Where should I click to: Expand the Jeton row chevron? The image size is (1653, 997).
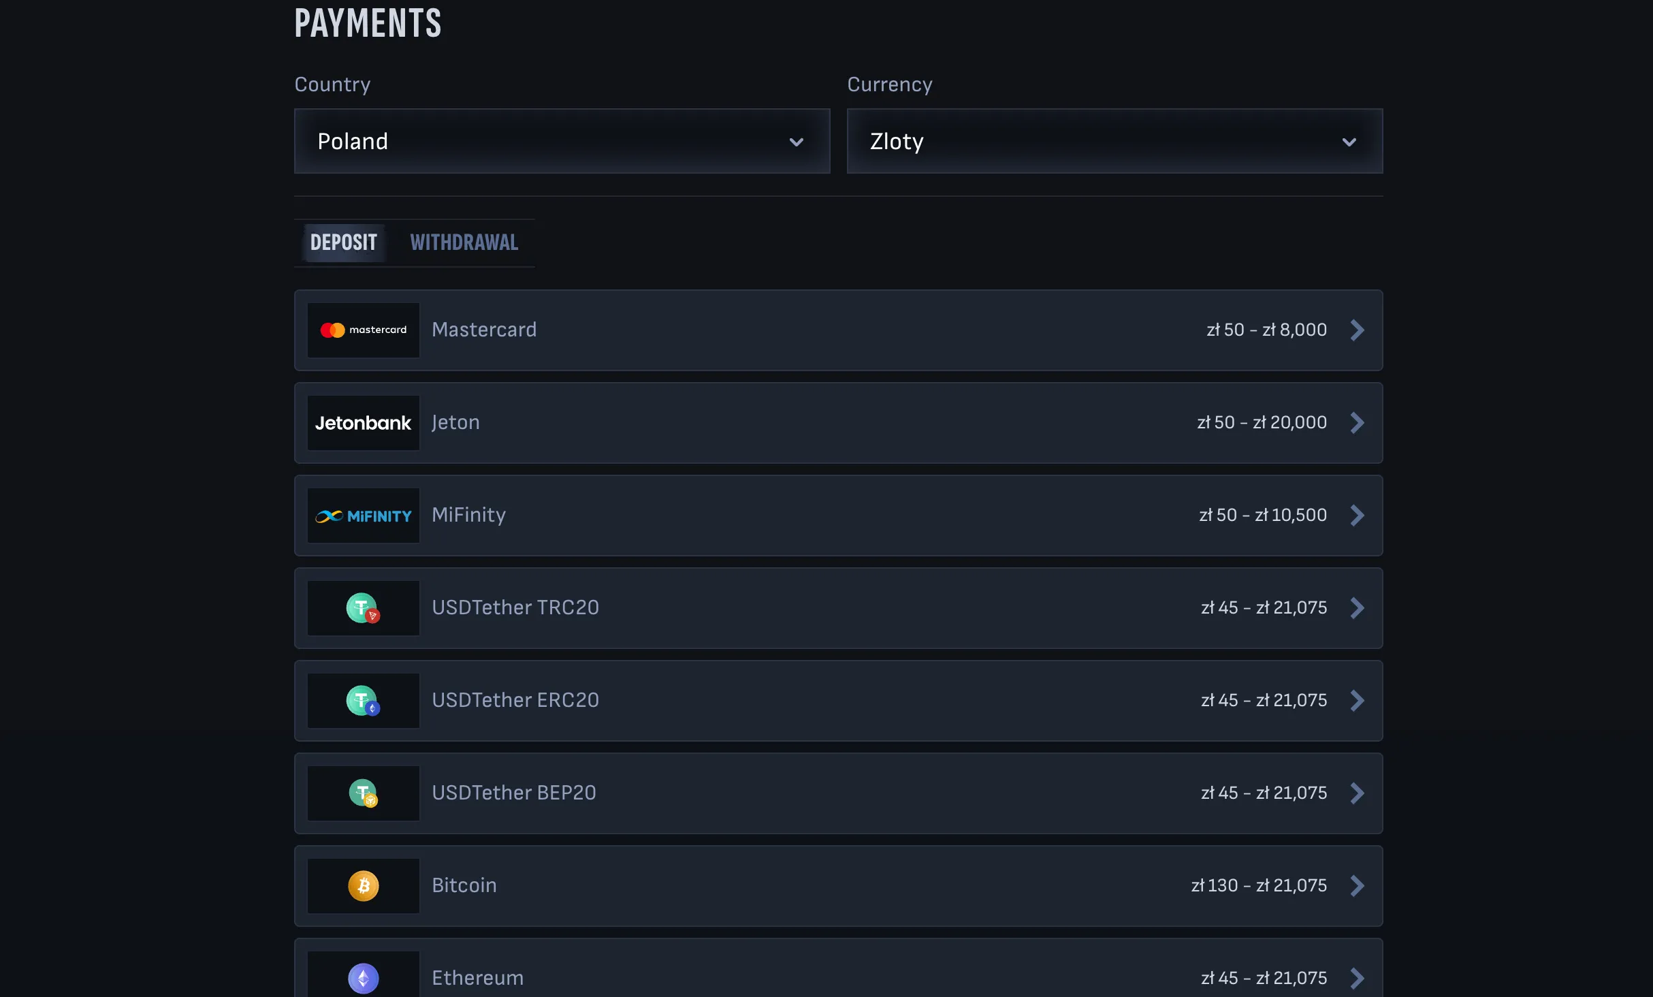click(x=1357, y=423)
